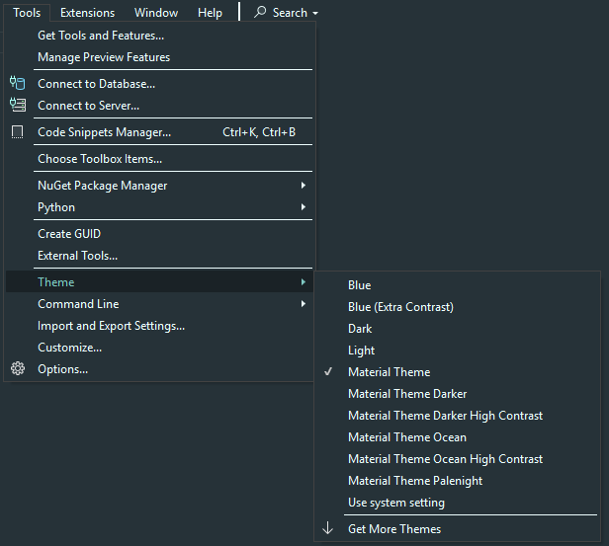609x546 pixels.
Task: Click Get Tools and Features
Action: 101,36
